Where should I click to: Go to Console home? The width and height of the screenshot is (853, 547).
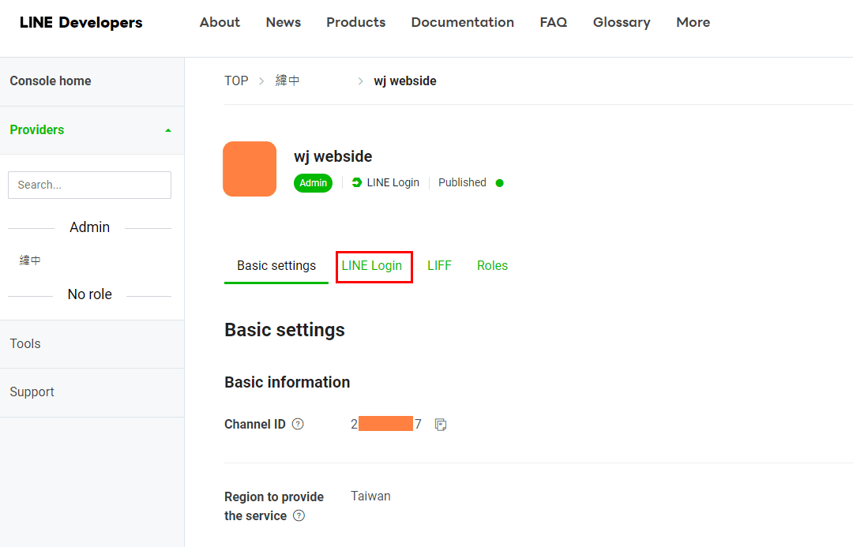[51, 81]
